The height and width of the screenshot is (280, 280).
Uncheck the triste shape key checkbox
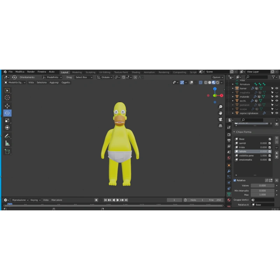click(x=269, y=147)
